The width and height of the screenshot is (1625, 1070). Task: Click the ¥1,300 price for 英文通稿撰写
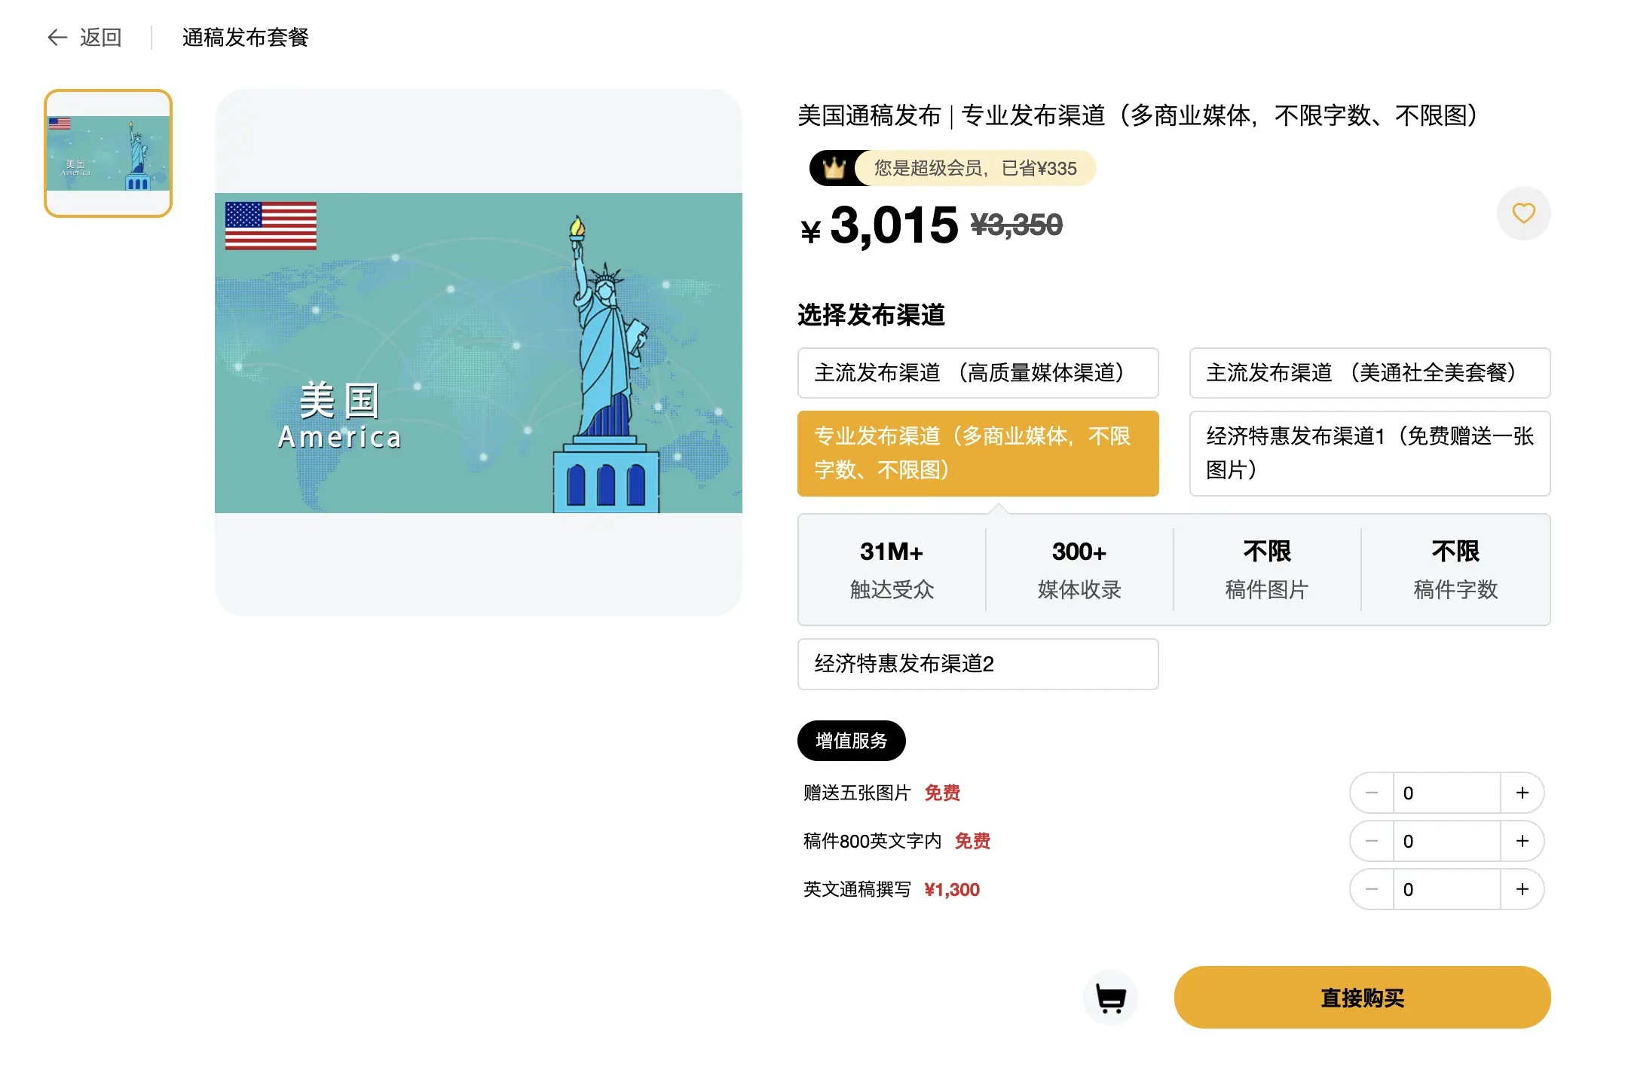pos(952,890)
